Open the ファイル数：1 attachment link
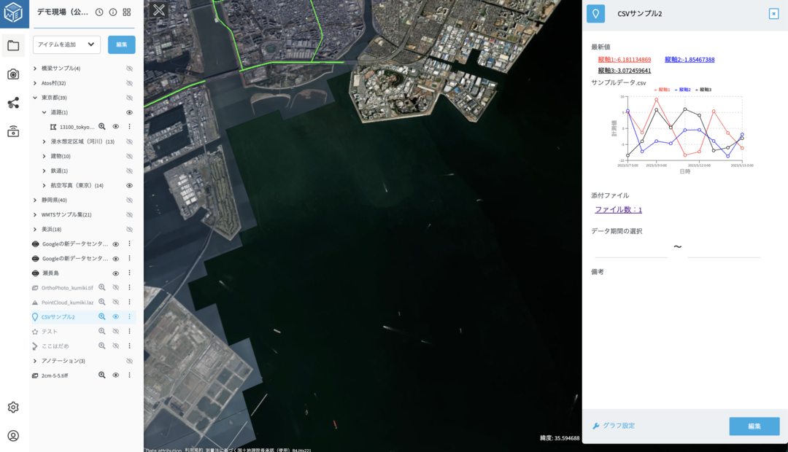This screenshot has width=788, height=452. 618,210
